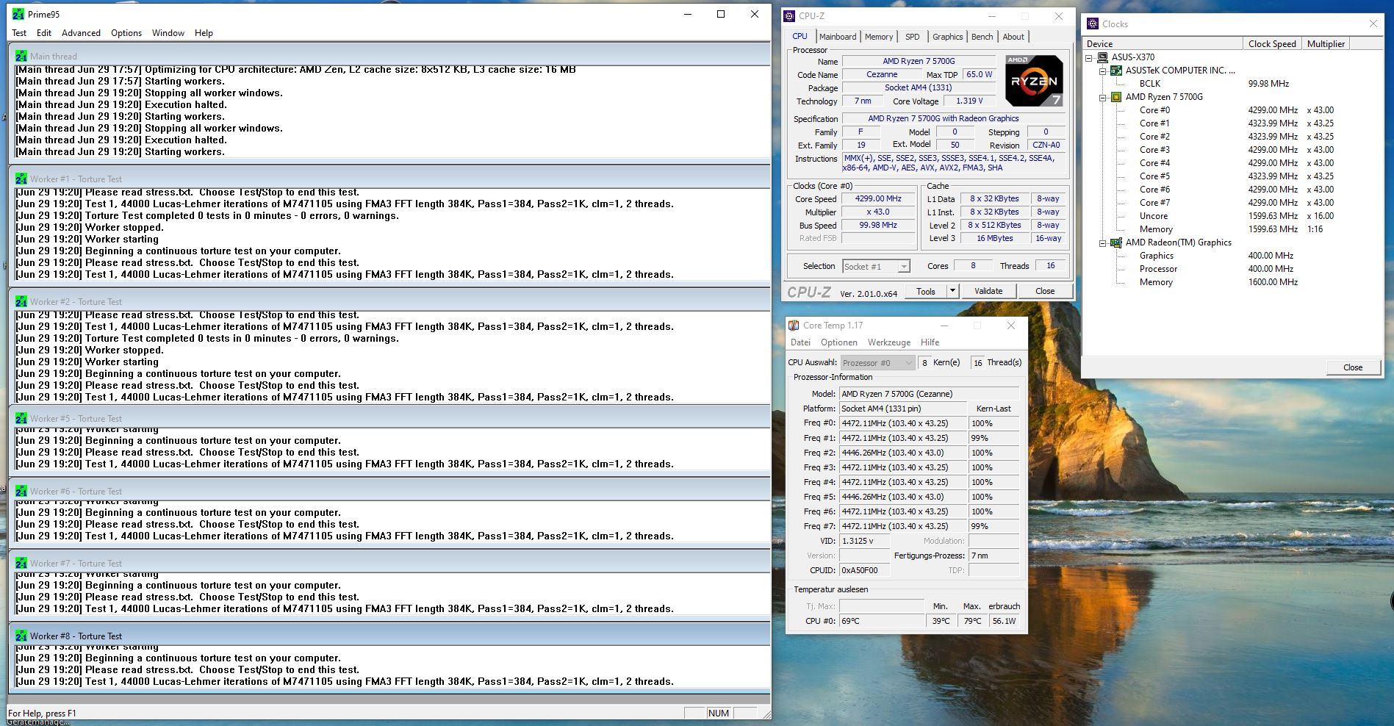1394x726 pixels.
Task: Open the Options menu in Prime95
Action: [126, 33]
